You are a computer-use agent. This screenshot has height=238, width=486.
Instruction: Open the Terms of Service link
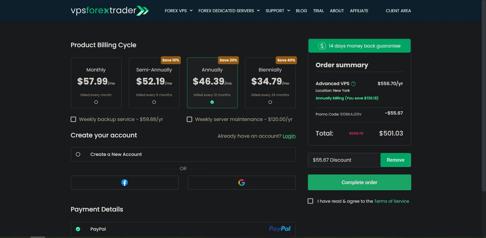click(x=391, y=201)
